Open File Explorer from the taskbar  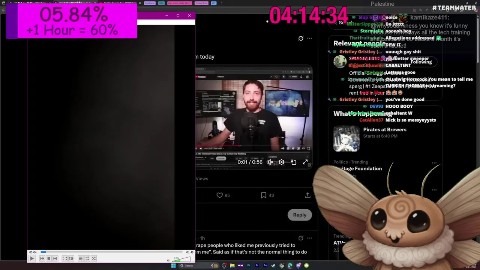coord(232,265)
